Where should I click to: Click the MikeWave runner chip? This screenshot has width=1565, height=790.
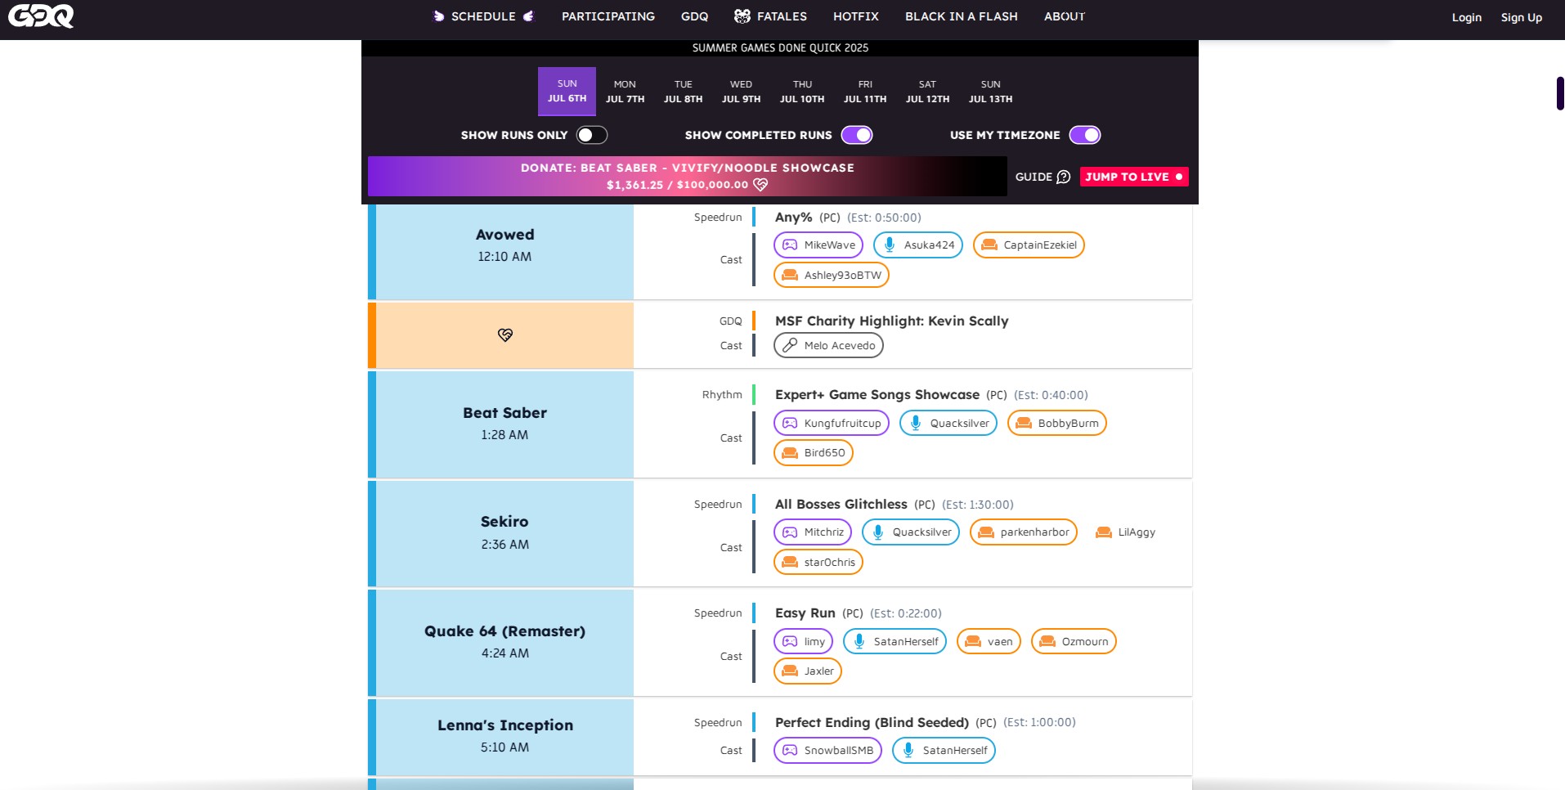coord(818,245)
